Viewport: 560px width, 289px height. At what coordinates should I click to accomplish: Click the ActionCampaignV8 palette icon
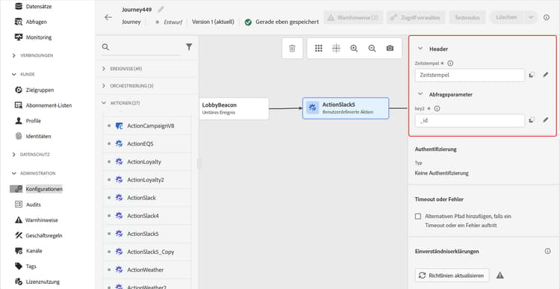119,125
